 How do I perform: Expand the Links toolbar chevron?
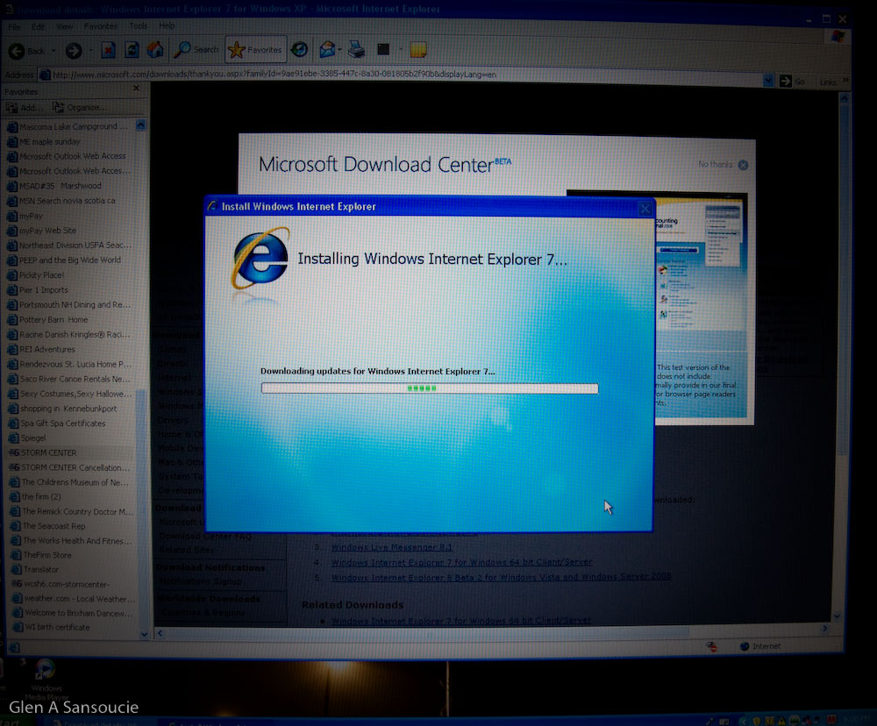point(845,81)
